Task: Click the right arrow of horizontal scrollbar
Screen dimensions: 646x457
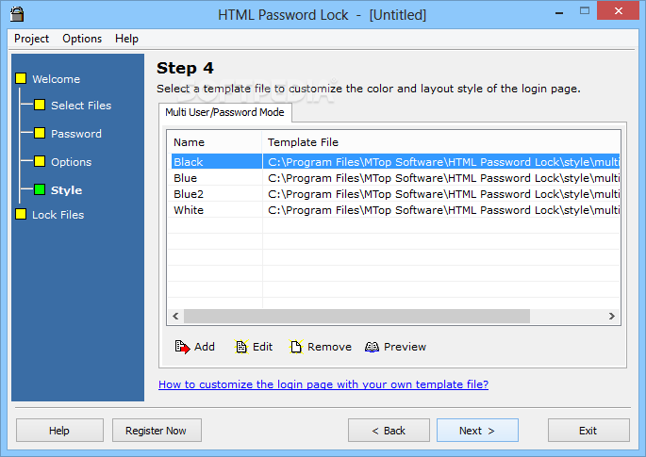Action: [x=612, y=317]
